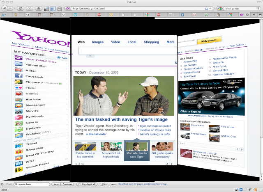Expand the dropdown tab under the Yahoo search box
Viewport: 263px width, 192px height.
click(x=90, y=55)
